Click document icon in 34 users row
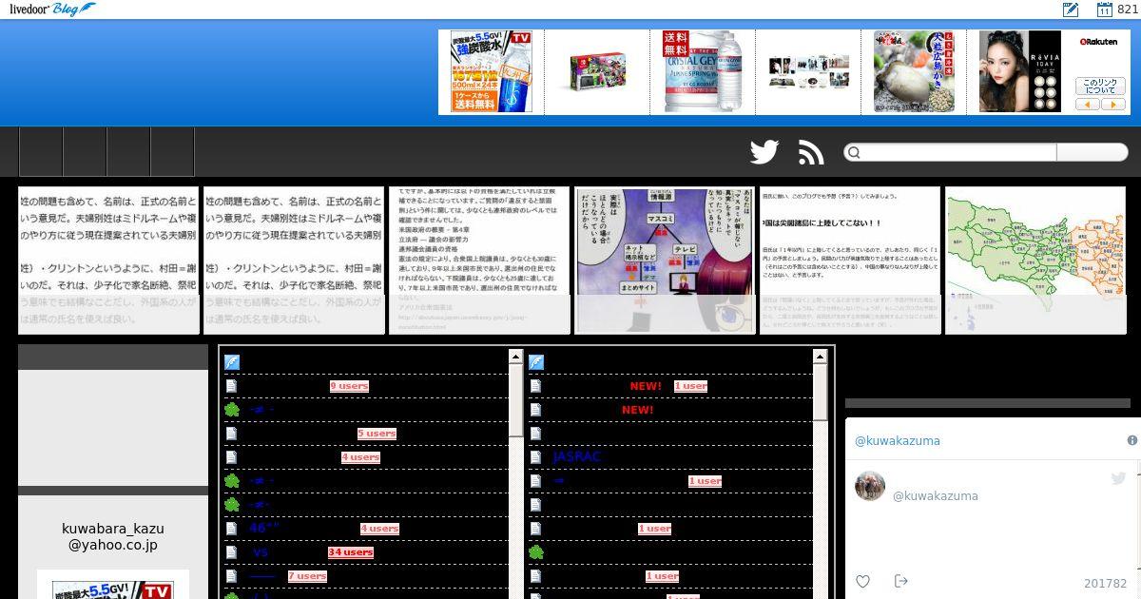Screen dimensions: 1141x599 click(x=231, y=552)
